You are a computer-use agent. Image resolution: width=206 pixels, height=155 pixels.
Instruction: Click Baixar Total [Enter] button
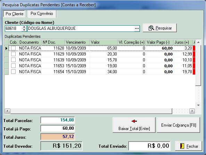[134, 125]
